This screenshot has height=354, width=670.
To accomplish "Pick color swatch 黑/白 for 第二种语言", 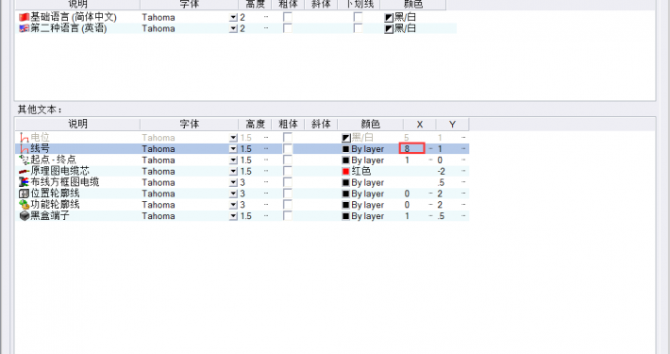I will tap(389, 29).
